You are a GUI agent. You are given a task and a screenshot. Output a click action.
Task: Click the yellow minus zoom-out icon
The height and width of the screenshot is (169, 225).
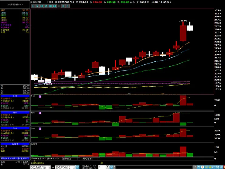pos(206,167)
